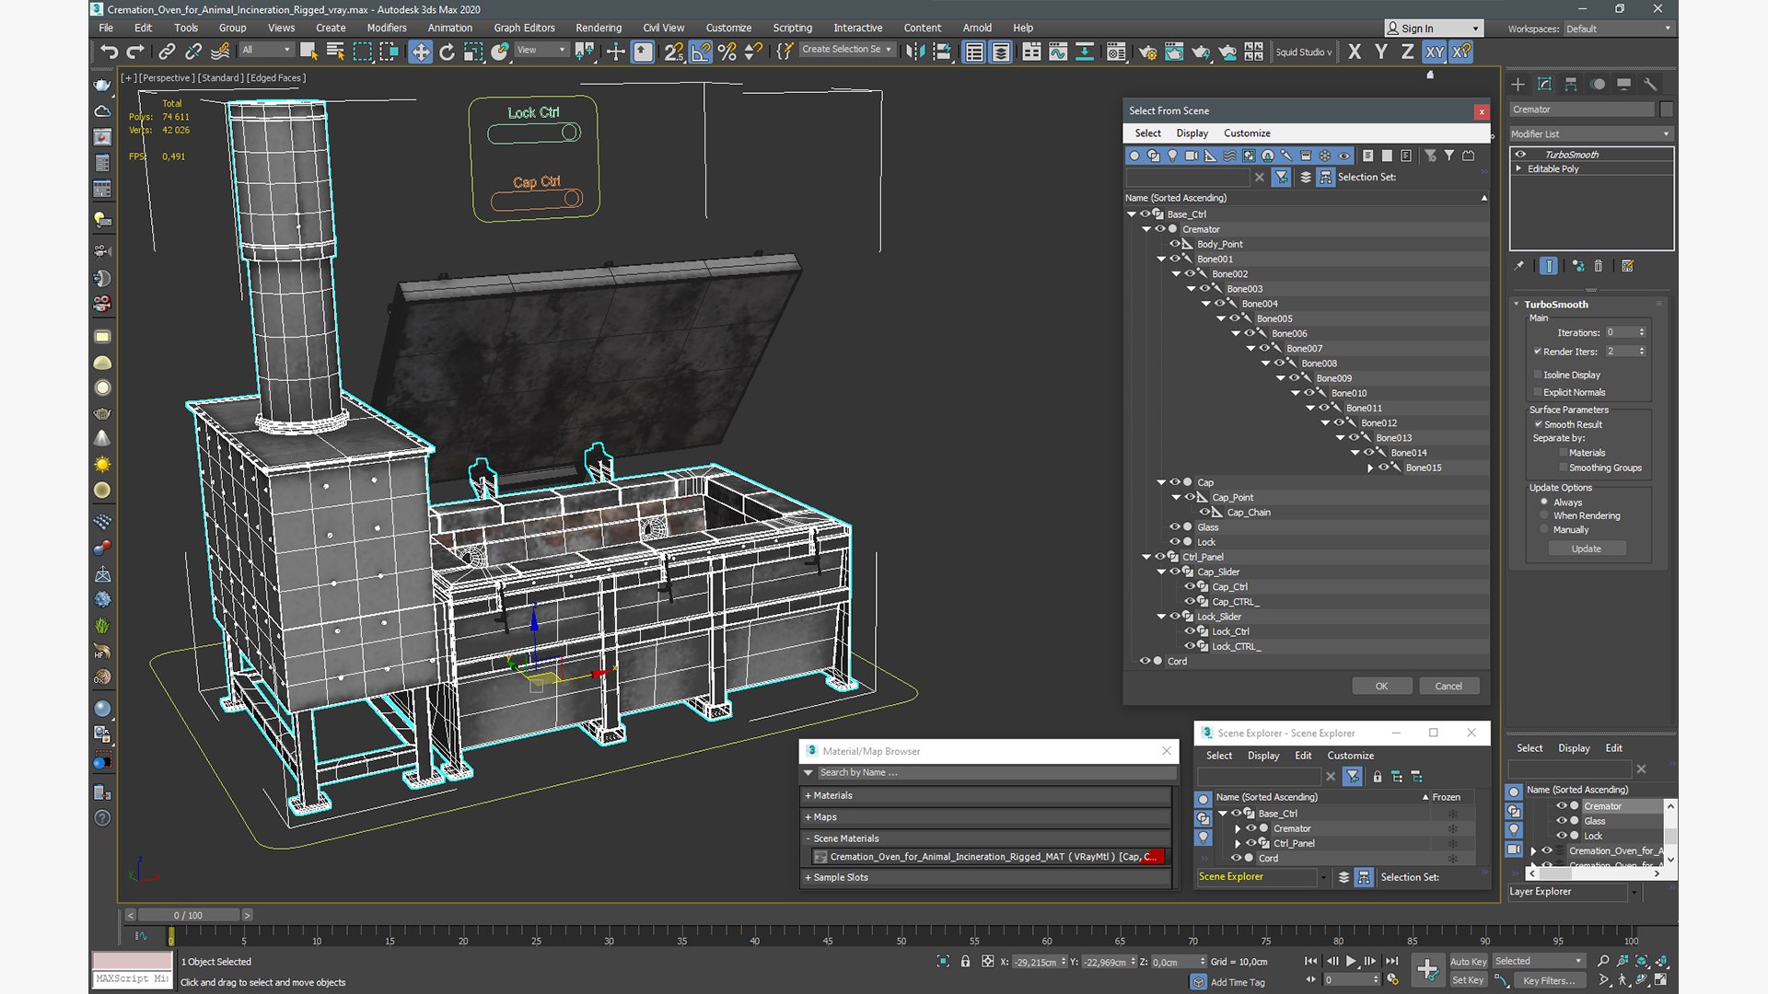Collapse the Ctrl_Panel node in Select From Scene

pyautogui.click(x=1146, y=557)
